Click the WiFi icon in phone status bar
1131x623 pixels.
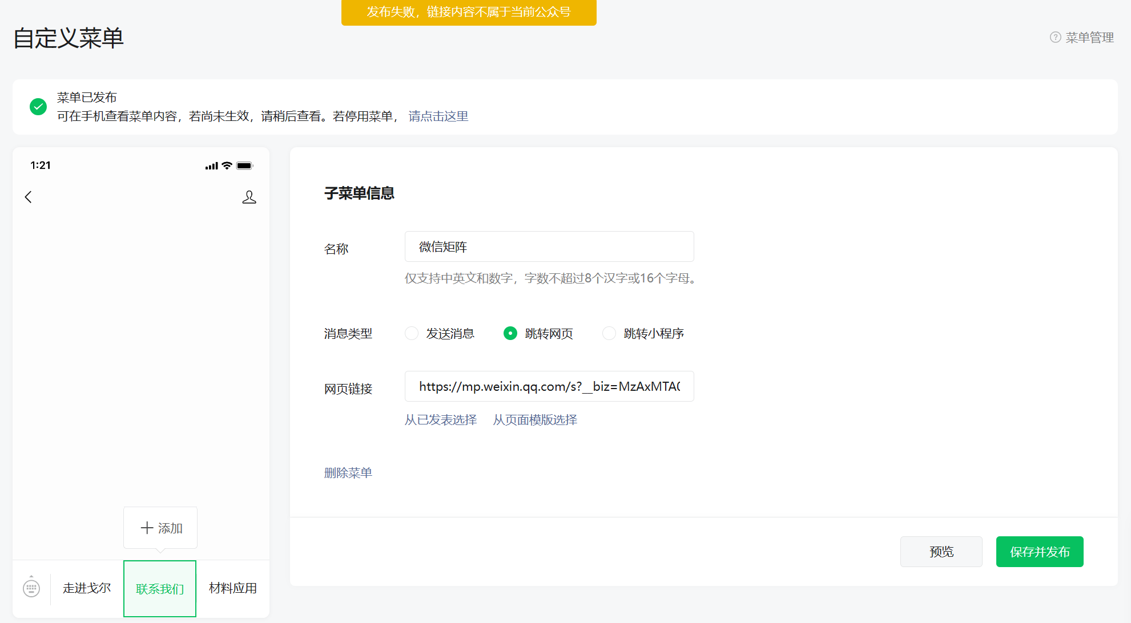tap(227, 165)
